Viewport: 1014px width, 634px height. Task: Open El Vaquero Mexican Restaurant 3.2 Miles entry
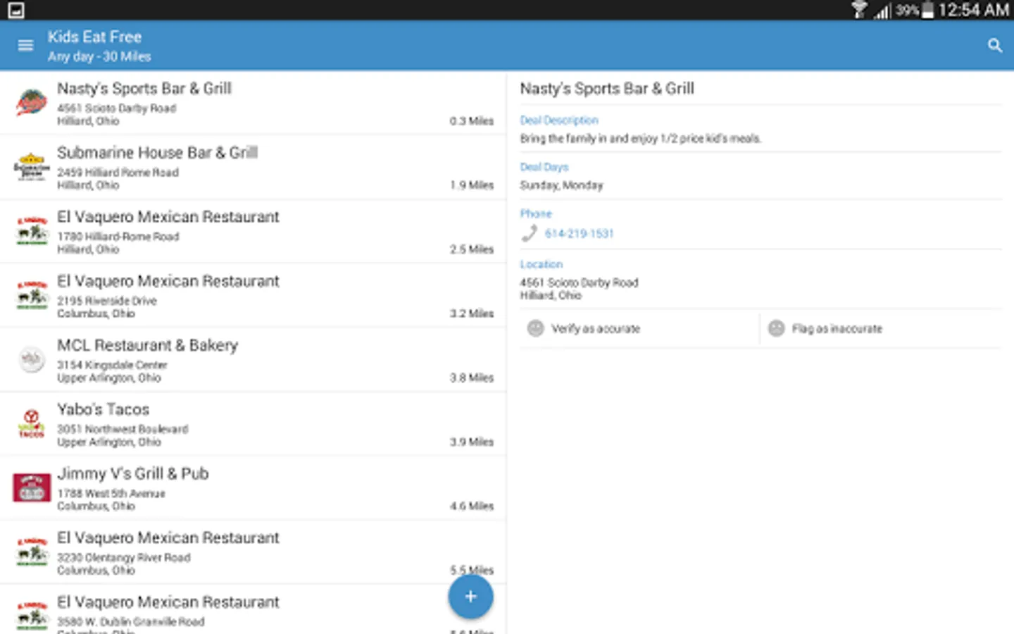(253, 296)
